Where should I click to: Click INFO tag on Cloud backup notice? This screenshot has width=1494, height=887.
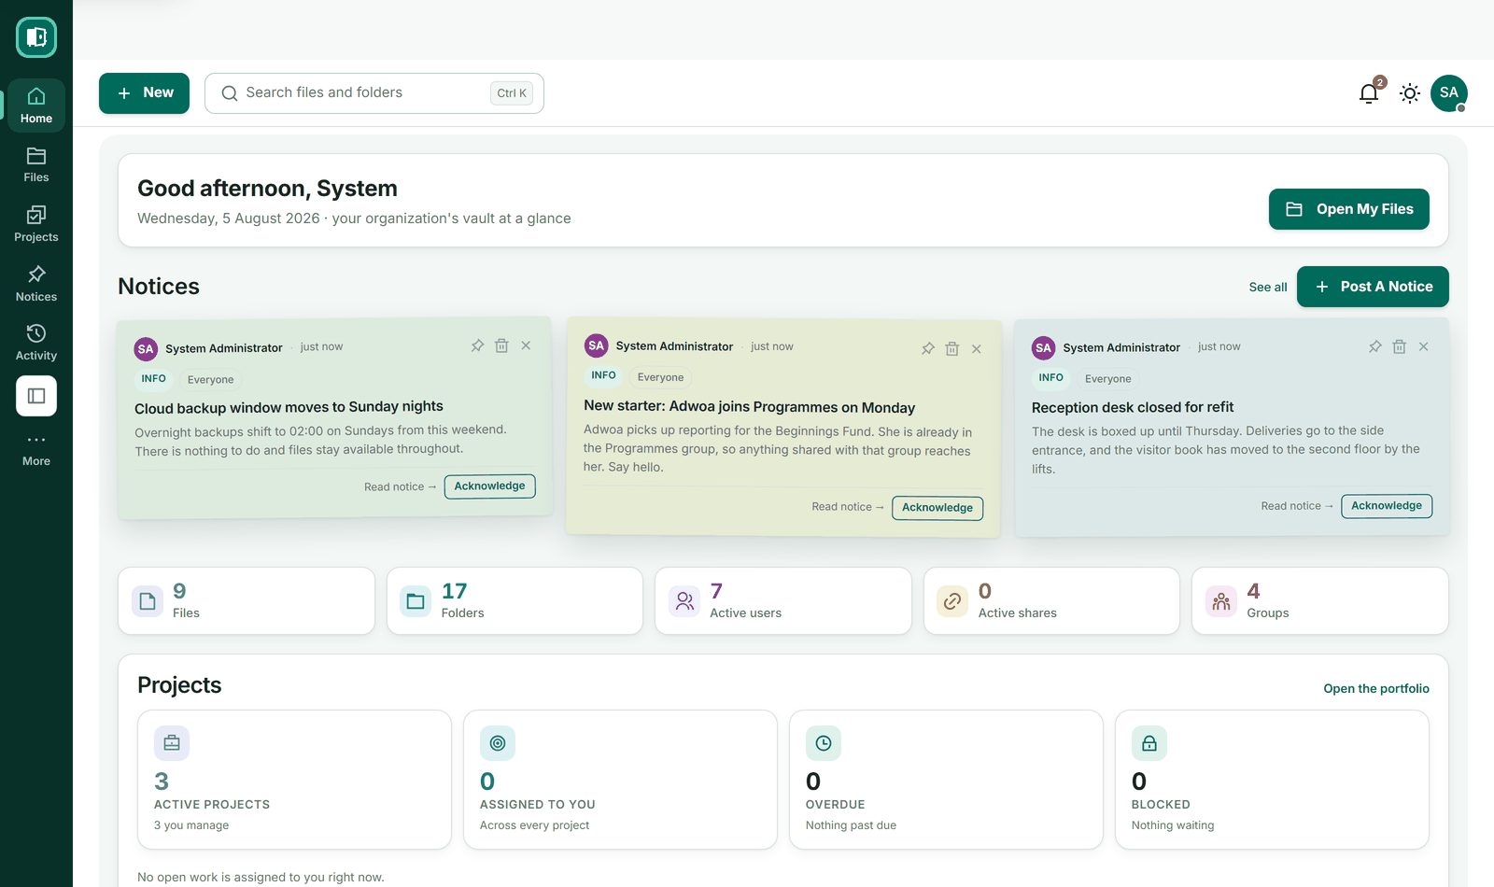coord(154,379)
